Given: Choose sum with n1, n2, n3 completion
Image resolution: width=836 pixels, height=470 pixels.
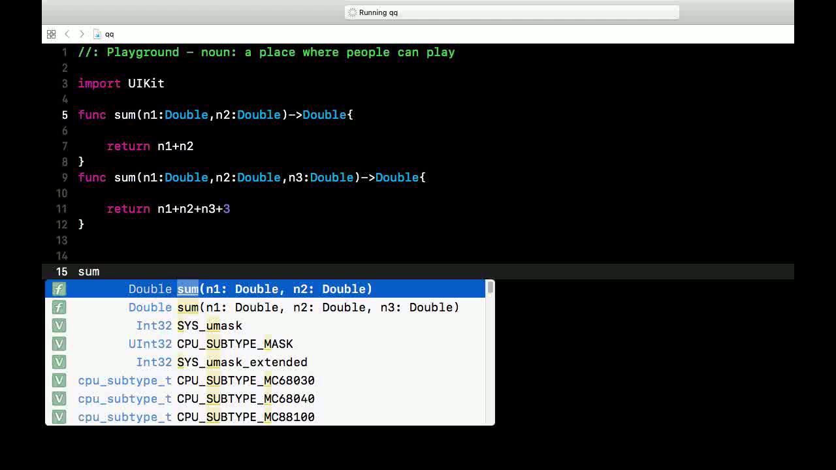Looking at the screenshot, I should [265, 307].
